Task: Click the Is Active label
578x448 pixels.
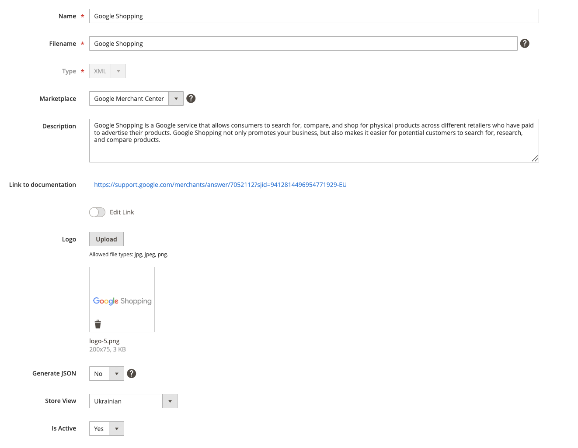Action: tap(64, 428)
